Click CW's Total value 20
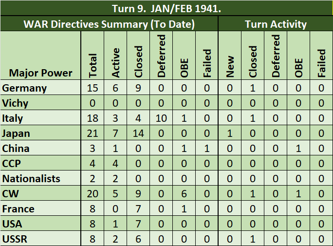The image size is (333, 246). coord(92,193)
